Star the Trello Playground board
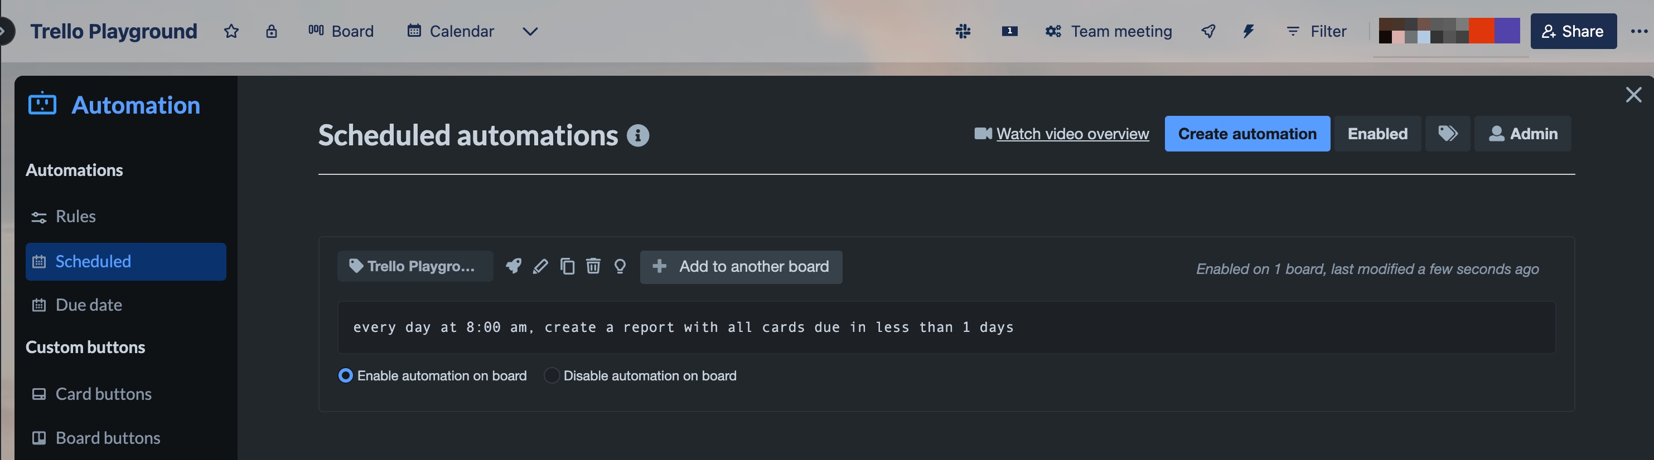 pyautogui.click(x=231, y=31)
